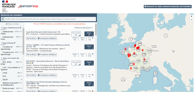The image size is (194, 92).
Task: Tick the Formations en apprentissage checkbox
Action: 2,47
